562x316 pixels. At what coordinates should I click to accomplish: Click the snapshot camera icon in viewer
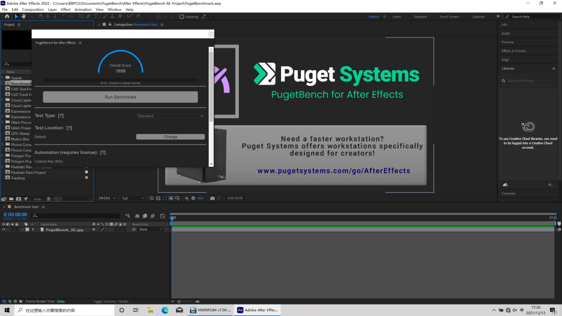pyautogui.click(x=212, y=198)
